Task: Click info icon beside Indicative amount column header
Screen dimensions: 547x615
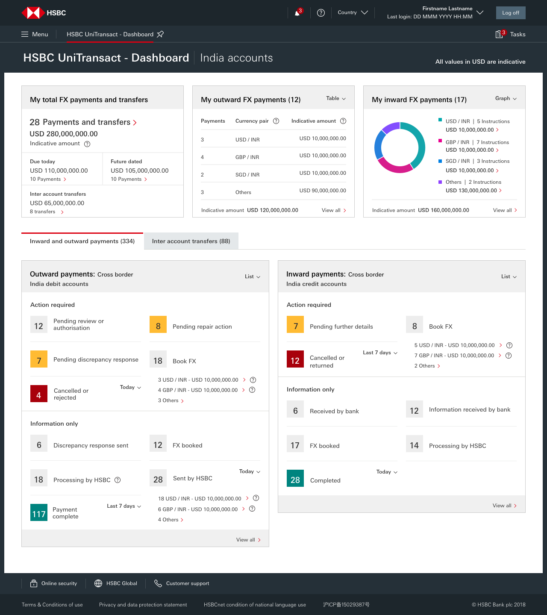Action: coord(343,121)
